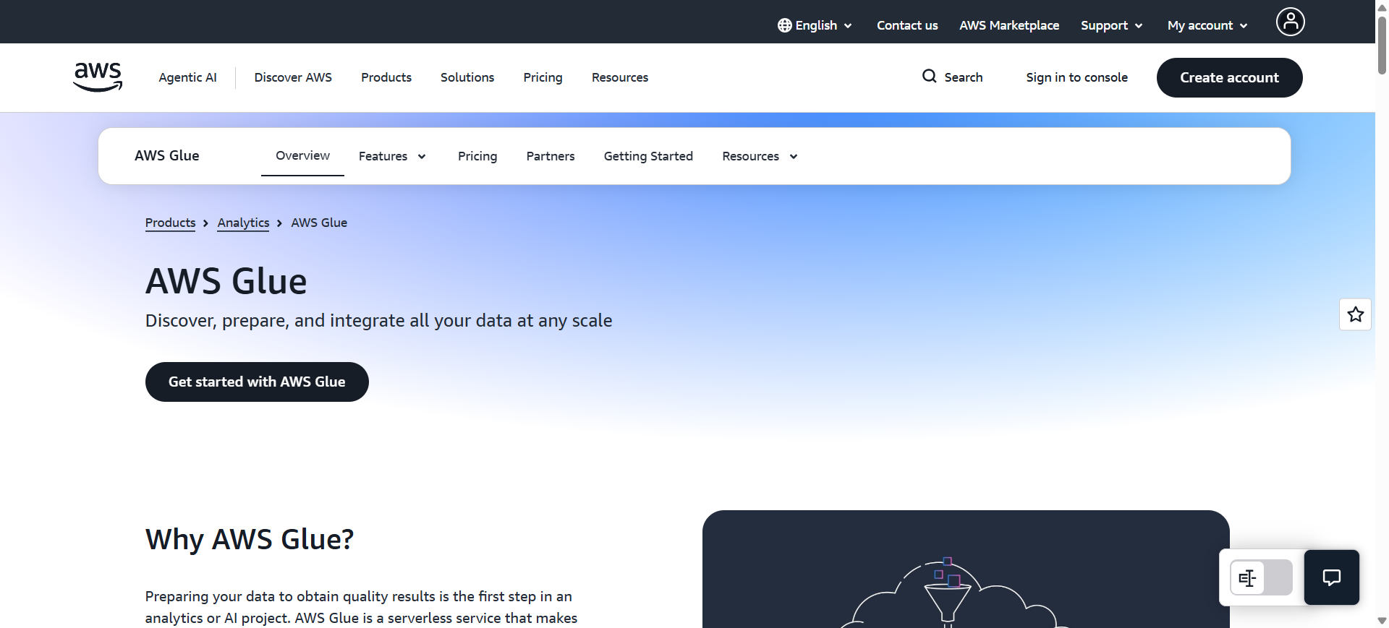1389x628 pixels.
Task: Toggle the text layout switch
Action: [1261, 577]
